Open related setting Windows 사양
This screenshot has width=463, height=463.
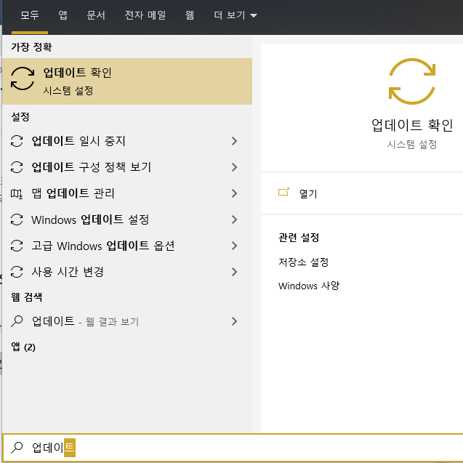pyautogui.click(x=309, y=286)
